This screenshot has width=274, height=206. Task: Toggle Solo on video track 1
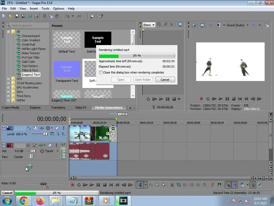(64, 128)
